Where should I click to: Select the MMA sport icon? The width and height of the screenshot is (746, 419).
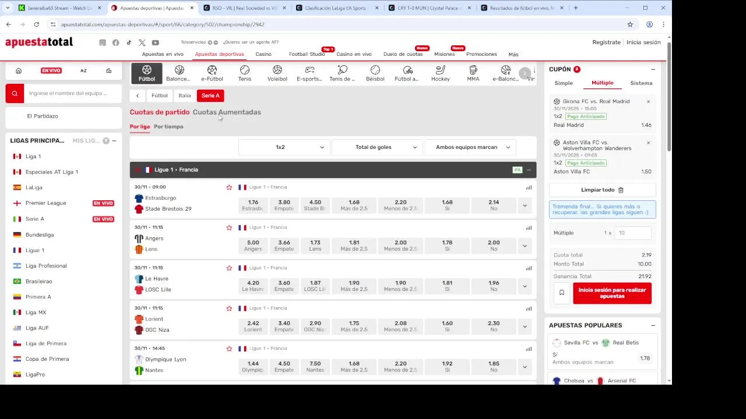click(473, 73)
